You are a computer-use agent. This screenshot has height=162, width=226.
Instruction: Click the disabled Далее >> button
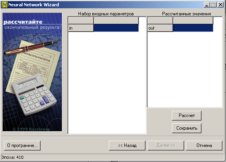(166, 145)
